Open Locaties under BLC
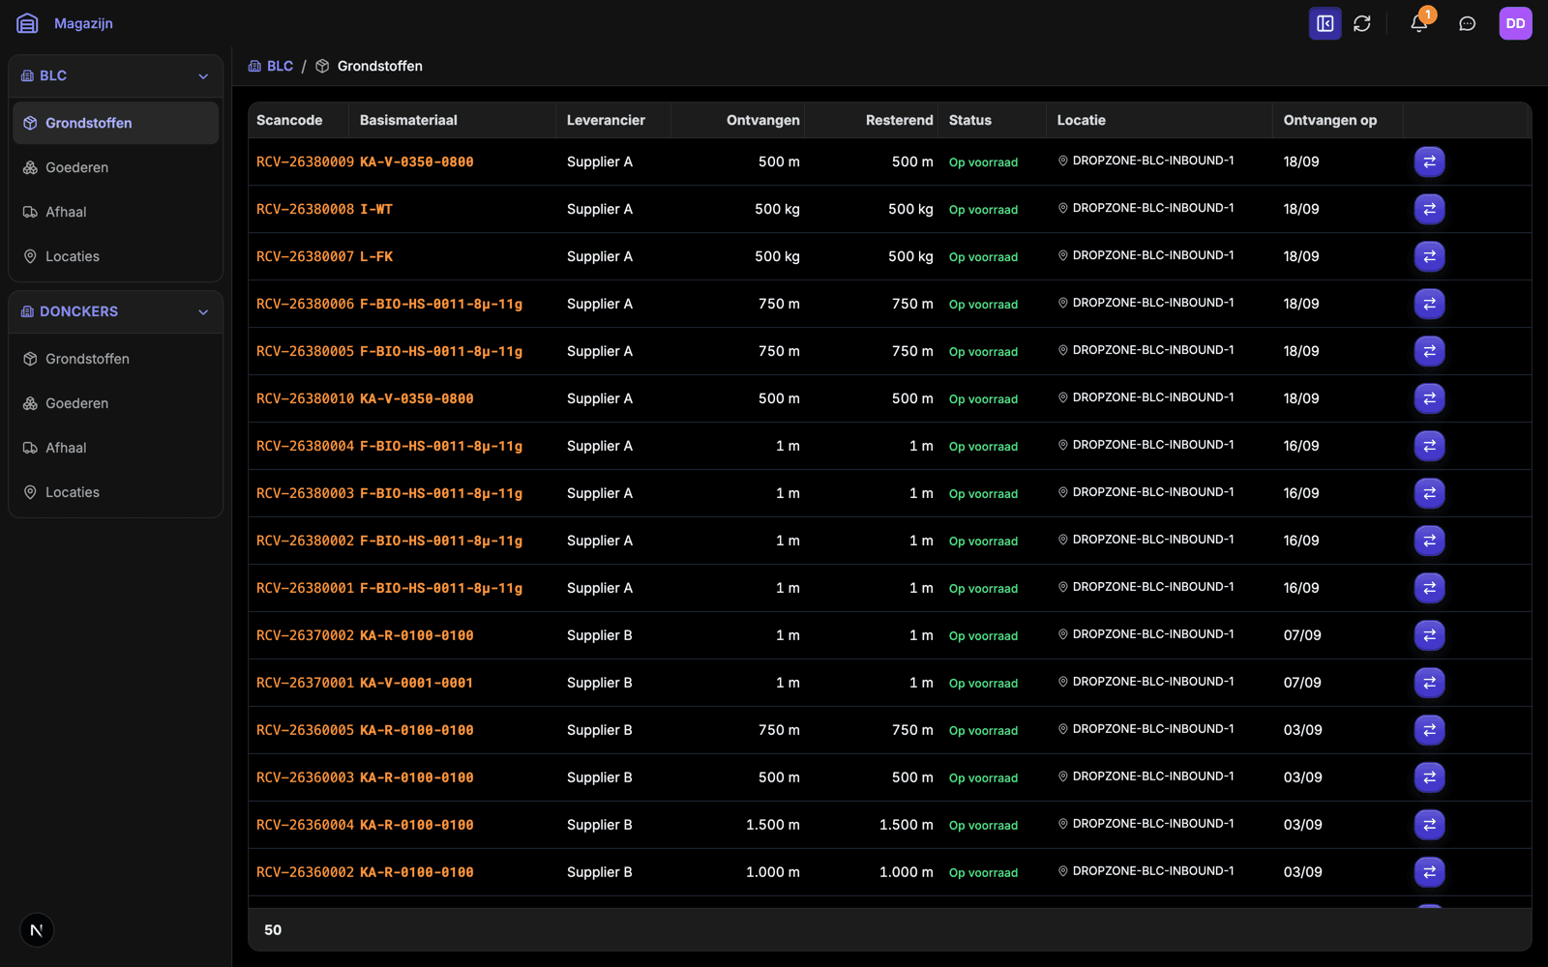The image size is (1548, 967). 116,256
